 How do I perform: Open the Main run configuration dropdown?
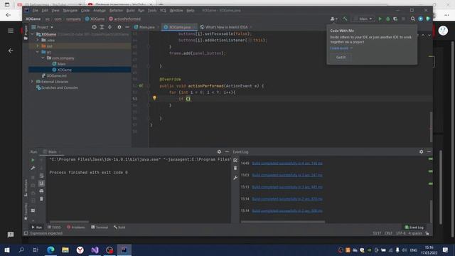(363, 19)
